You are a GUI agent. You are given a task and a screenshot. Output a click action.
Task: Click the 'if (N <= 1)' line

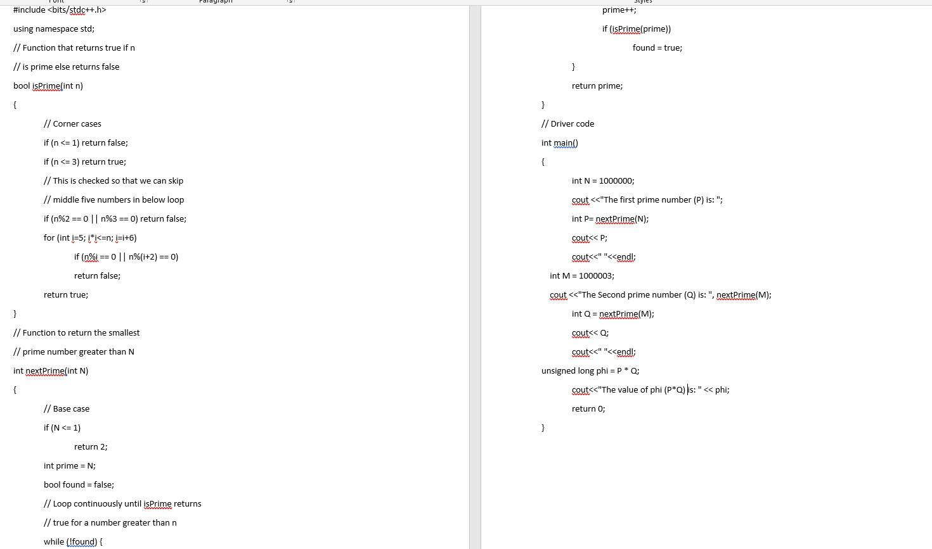62,427
